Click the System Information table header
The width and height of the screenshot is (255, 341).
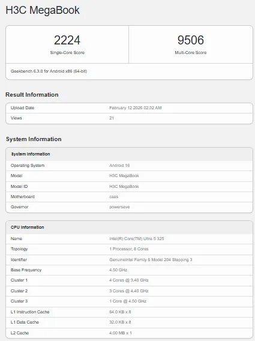click(31, 154)
